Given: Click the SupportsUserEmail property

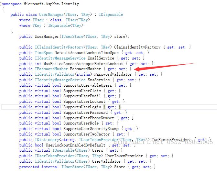Looking at the screenshot, I should click(x=82, y=96).
